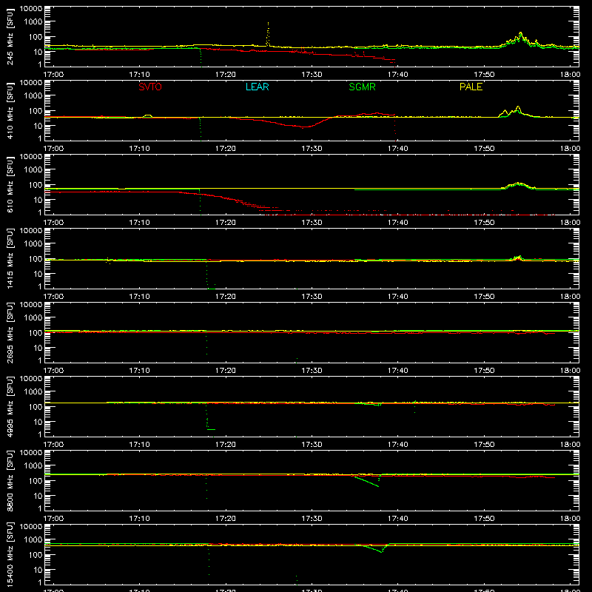The width and height of the screenshot is (592, 592).
Task: Click the 17:00 tick under the 8800 MHz panel
Action: point(53,519)
